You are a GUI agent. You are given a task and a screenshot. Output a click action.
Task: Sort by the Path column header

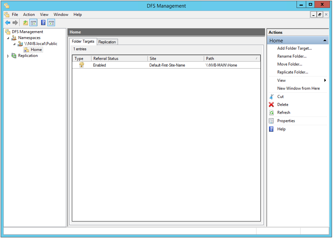click(x=232, y=58)
